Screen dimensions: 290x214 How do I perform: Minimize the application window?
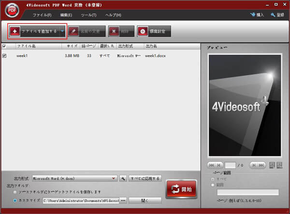tap(267, 5)
